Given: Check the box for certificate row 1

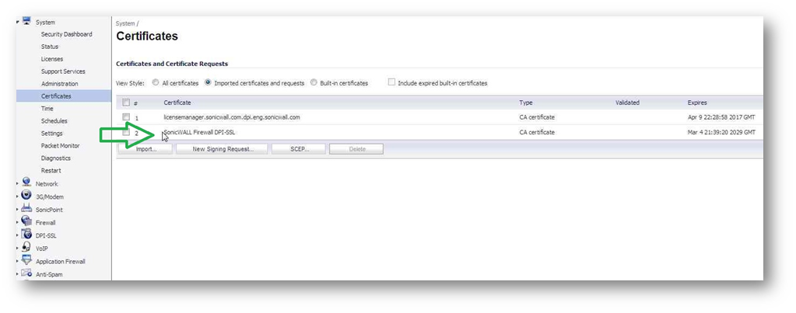Looking at the screenshot, I should 125,117.
